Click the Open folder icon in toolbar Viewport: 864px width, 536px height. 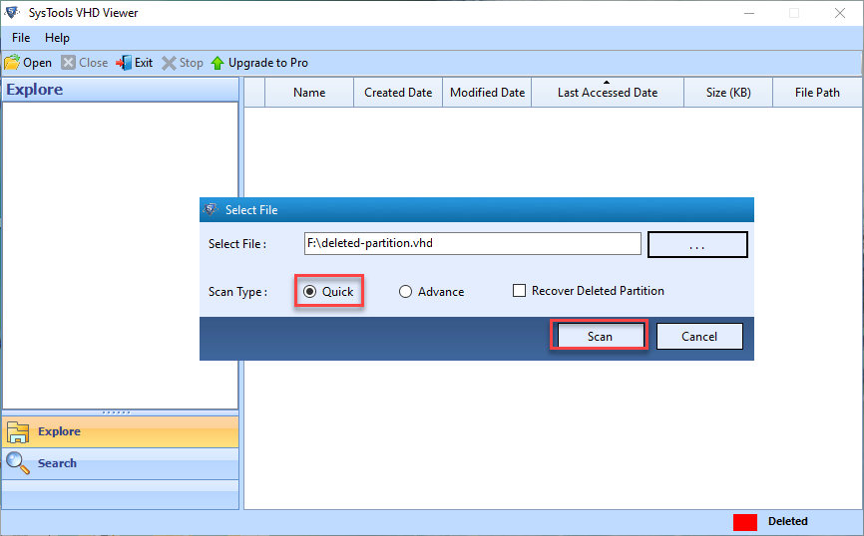point(12,63)
